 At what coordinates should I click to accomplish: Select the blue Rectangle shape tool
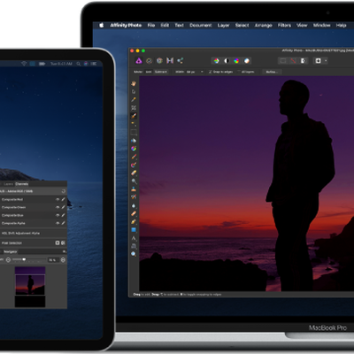tap(134, 229)
